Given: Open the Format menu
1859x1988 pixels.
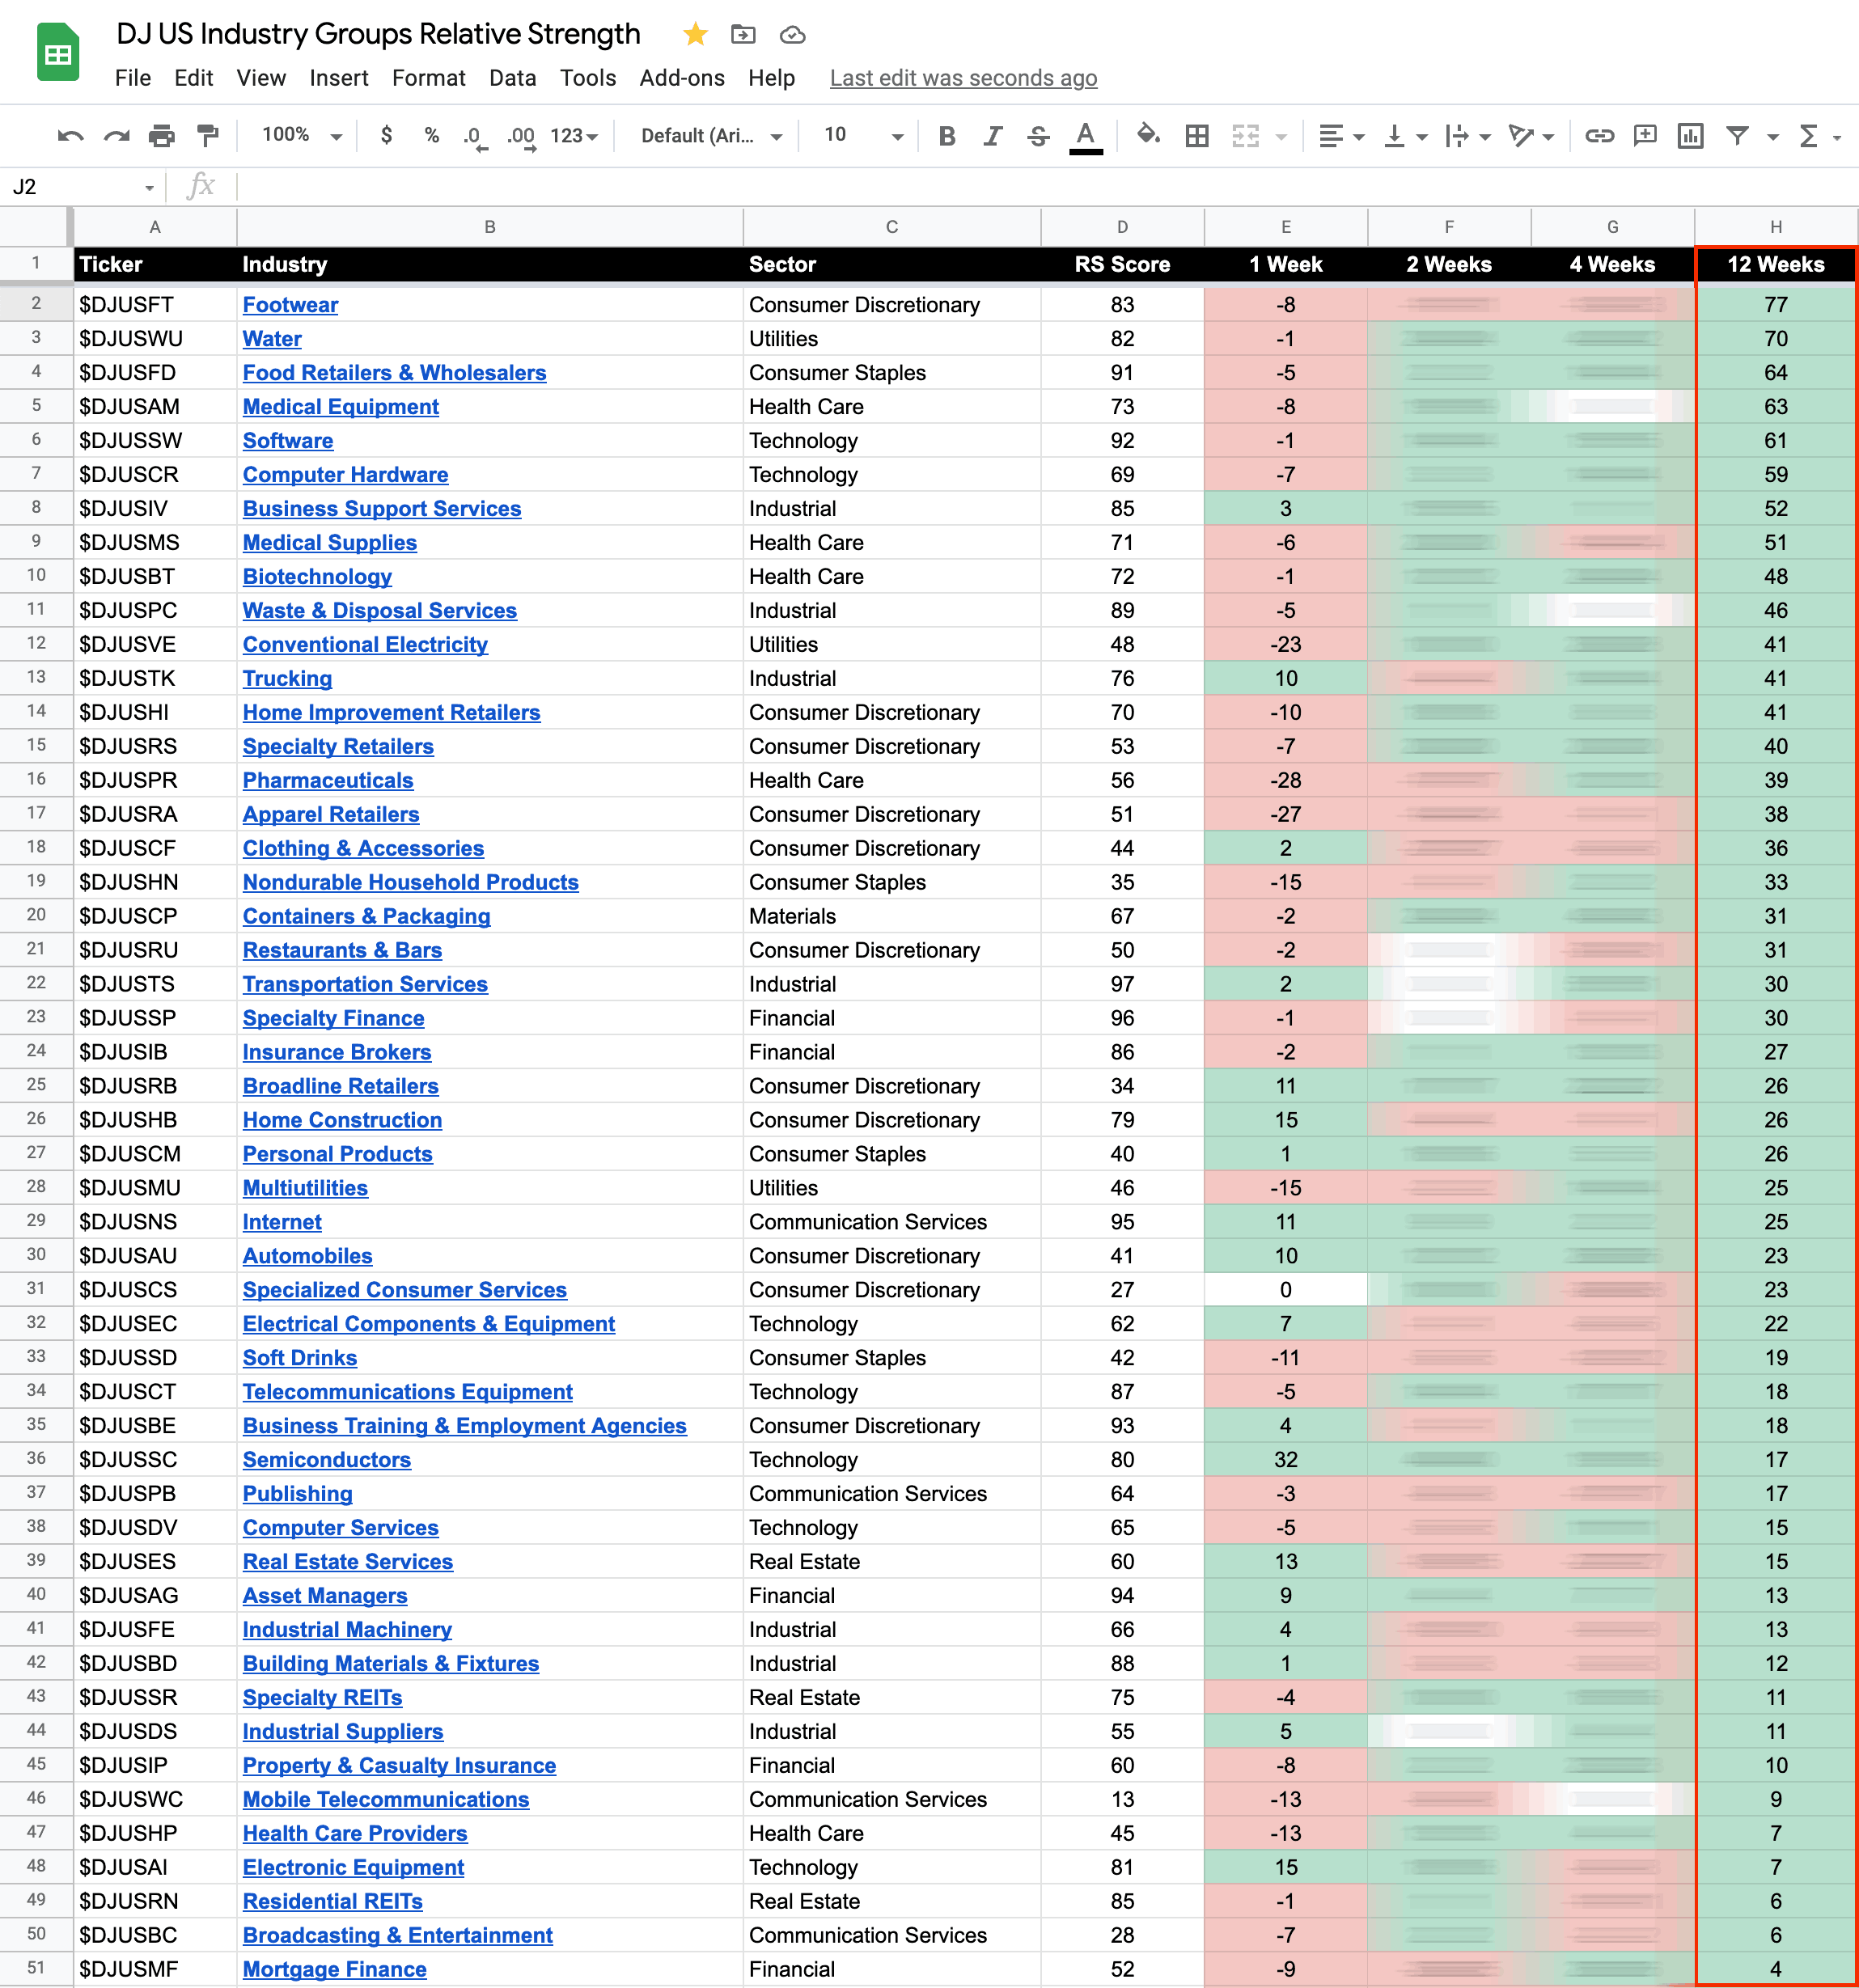Looking at the screenshot, I should tap(428, 78).
